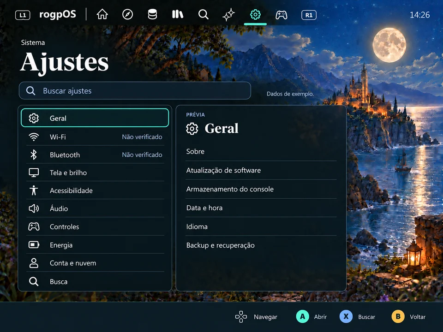Click the Energia battery icon
The height and width of the screenshot is (332, 443).
click(x=34, y=244)
